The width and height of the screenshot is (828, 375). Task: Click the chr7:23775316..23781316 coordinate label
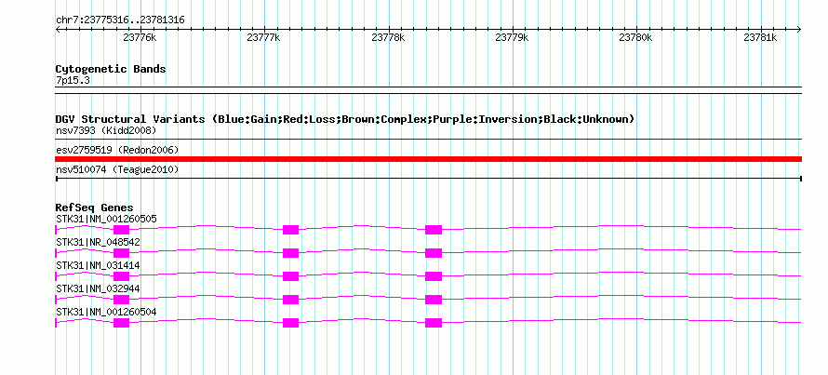click(x=120, y=20)
